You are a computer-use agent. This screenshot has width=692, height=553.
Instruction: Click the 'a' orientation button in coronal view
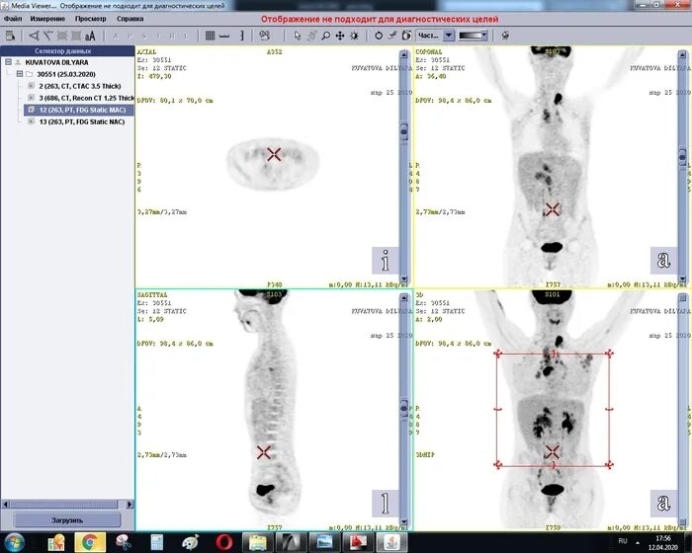click(663, 260)
